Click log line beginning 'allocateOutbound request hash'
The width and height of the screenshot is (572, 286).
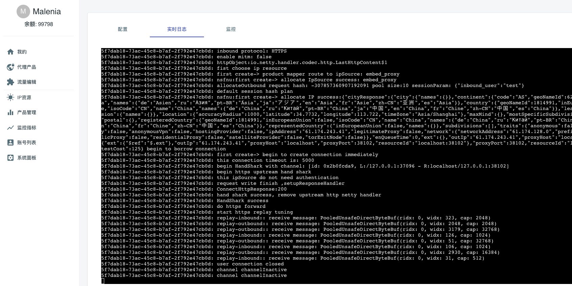coord(313,86)
